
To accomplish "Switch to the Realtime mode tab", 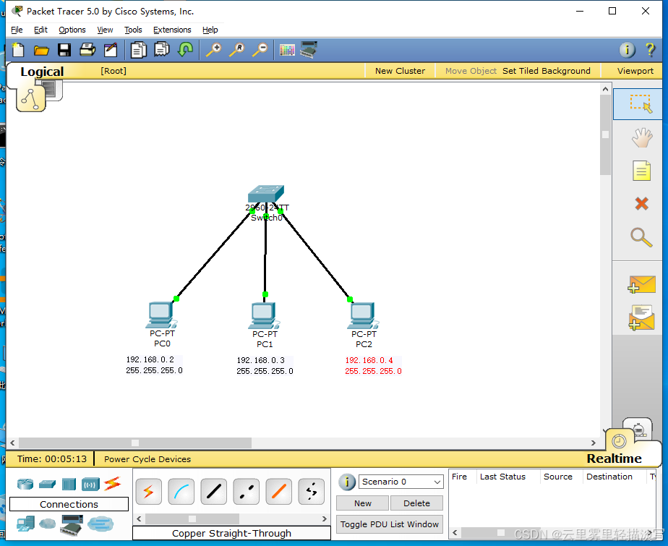I will [614, 458].
